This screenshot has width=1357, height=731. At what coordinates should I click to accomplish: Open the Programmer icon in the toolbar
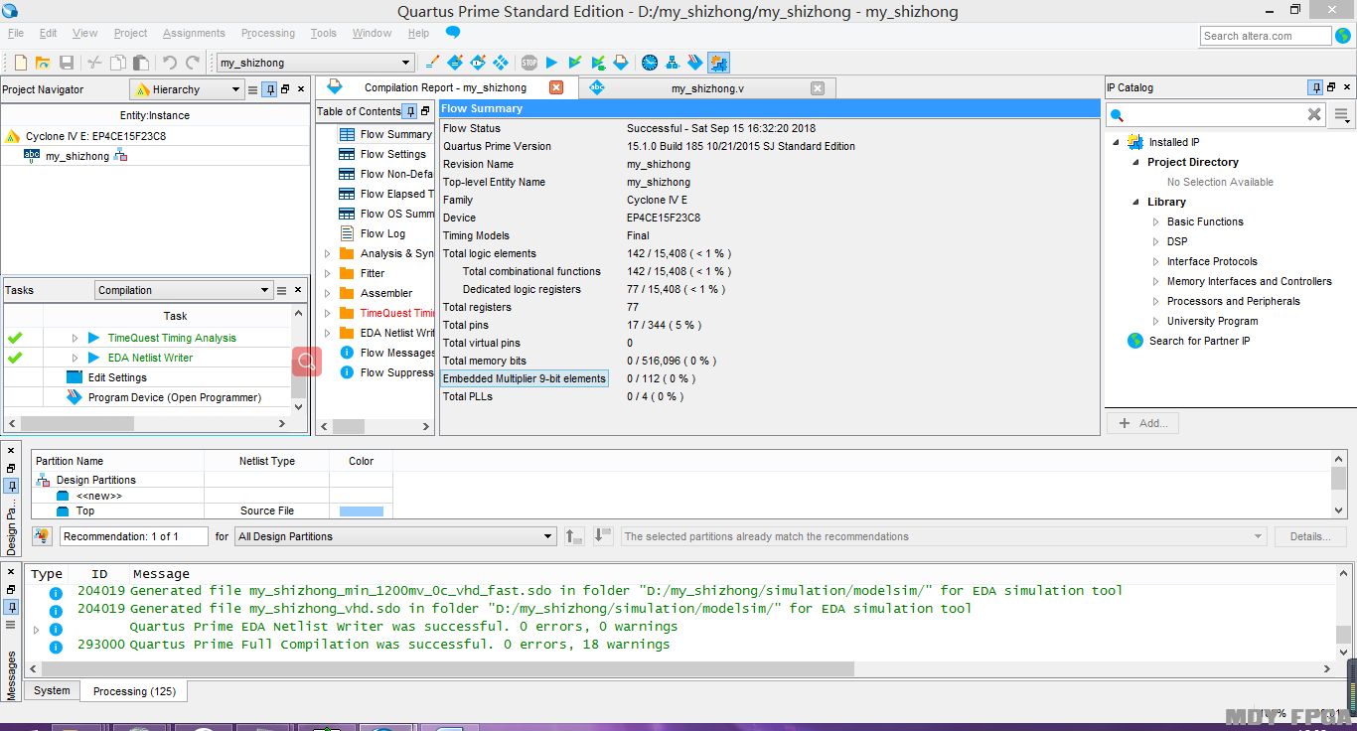(695, 63)
